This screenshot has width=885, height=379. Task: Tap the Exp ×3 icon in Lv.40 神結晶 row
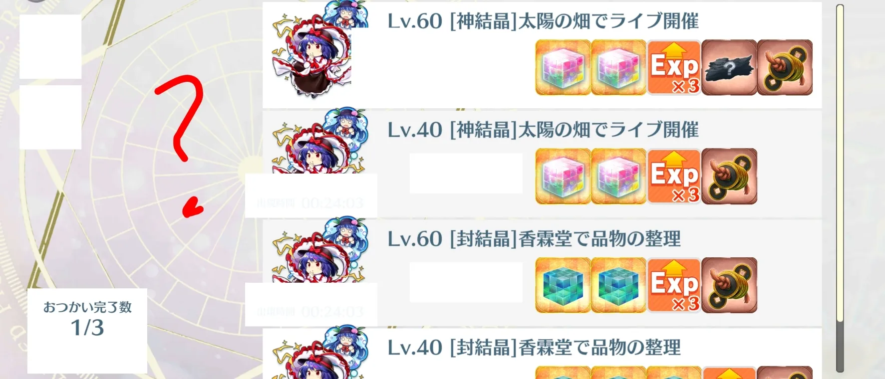(x=674, y=176)
